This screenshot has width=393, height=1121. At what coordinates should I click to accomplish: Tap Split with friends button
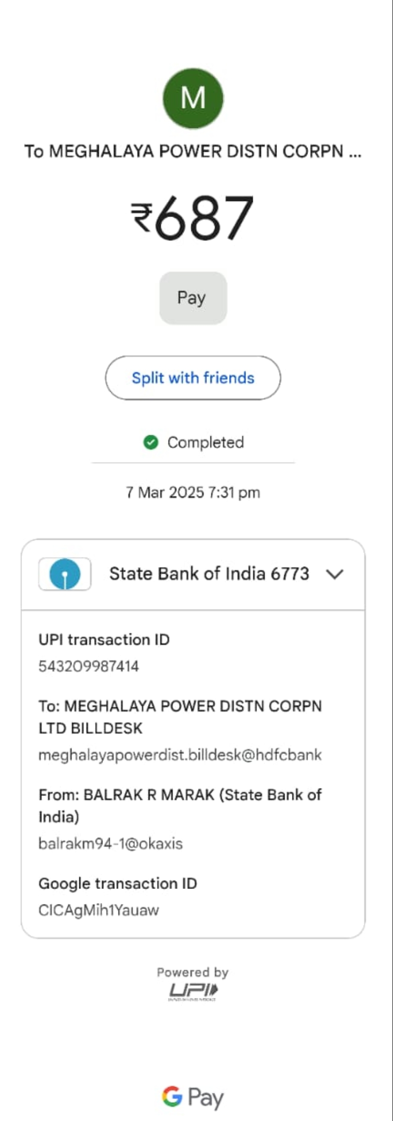193,378
